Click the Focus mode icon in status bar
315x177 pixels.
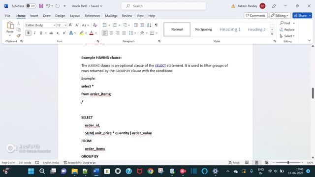pyautogui.click(x=234, y=163)
